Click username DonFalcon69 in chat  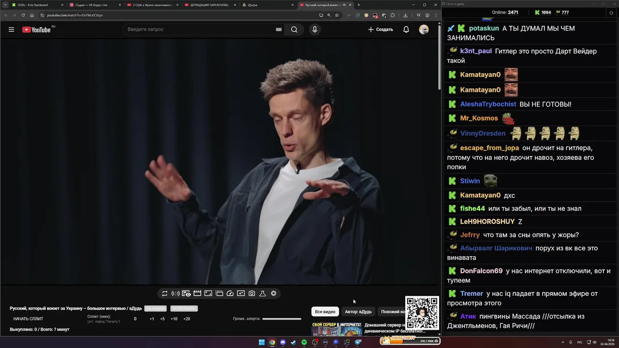tap(481, 271)
